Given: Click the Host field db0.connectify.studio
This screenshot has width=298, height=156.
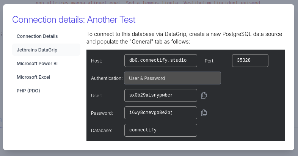Looking at the screenshot, I should (161, 61).
